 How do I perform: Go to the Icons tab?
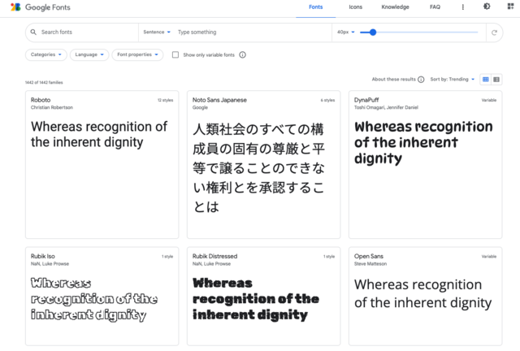coord(355,7)
